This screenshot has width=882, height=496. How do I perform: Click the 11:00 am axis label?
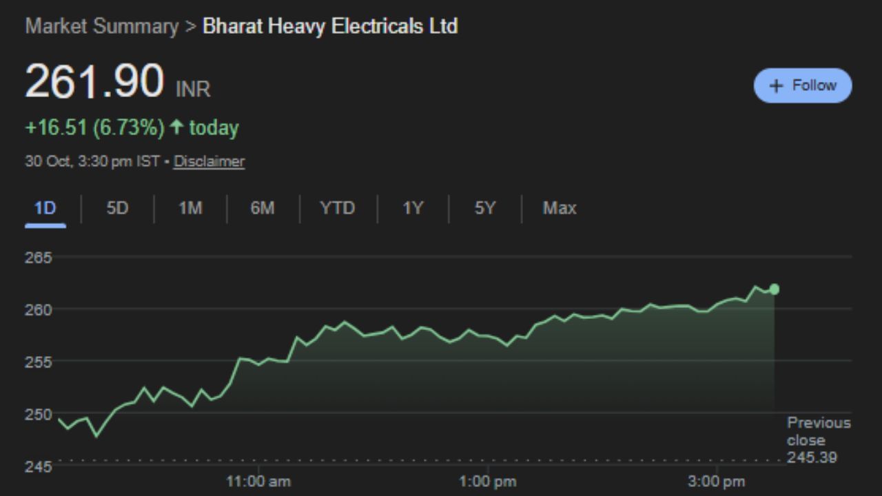point(258,482)
